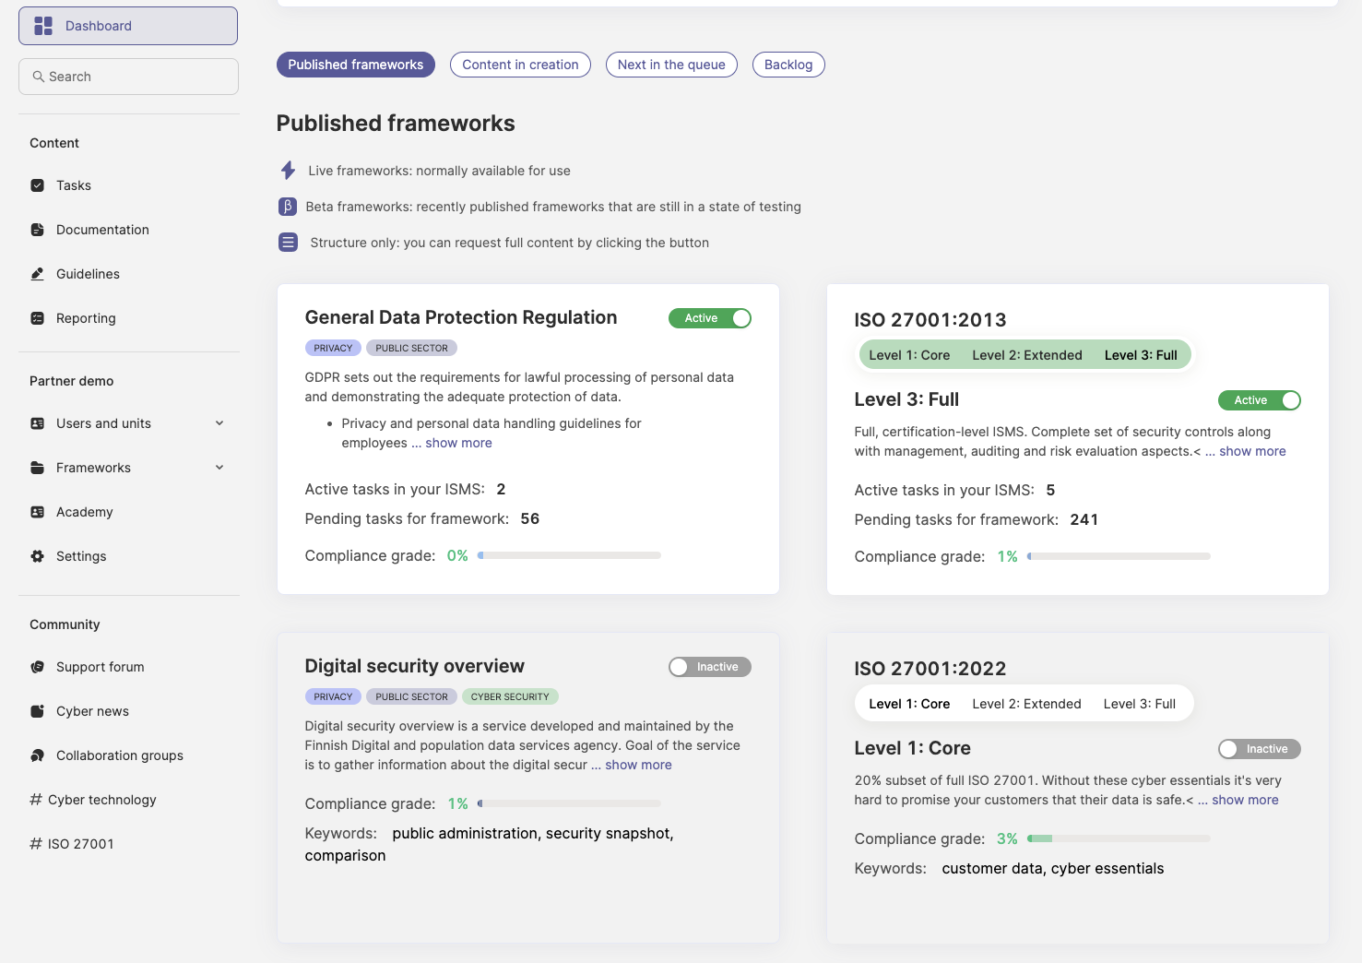Screen dimensions: 1362x963
Task: Switch to Content in creation tab
Action: pyautogui.click(x=520, y=65)
